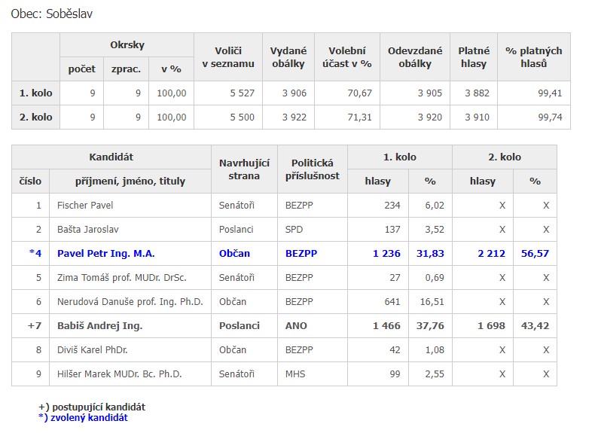Screen dimensions: 595x433
Task: Click Babiš's second-round votes 1 698
Action: point(491,326)
